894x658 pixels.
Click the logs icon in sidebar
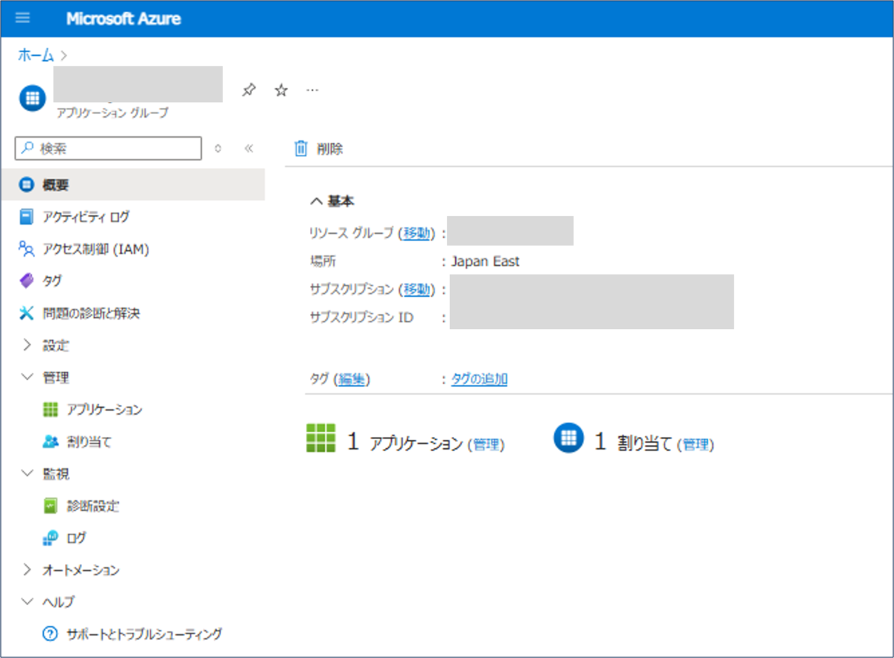(x=51, y=537)
